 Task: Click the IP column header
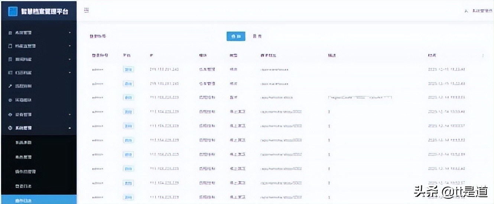click(x=151, y=55)
